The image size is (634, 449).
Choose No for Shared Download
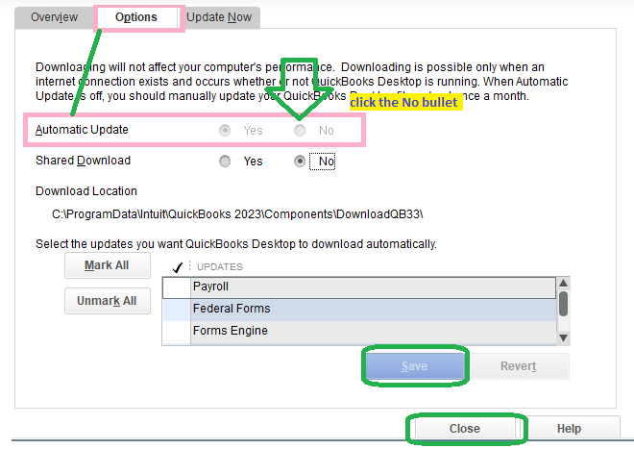click(x=300, y=162)
